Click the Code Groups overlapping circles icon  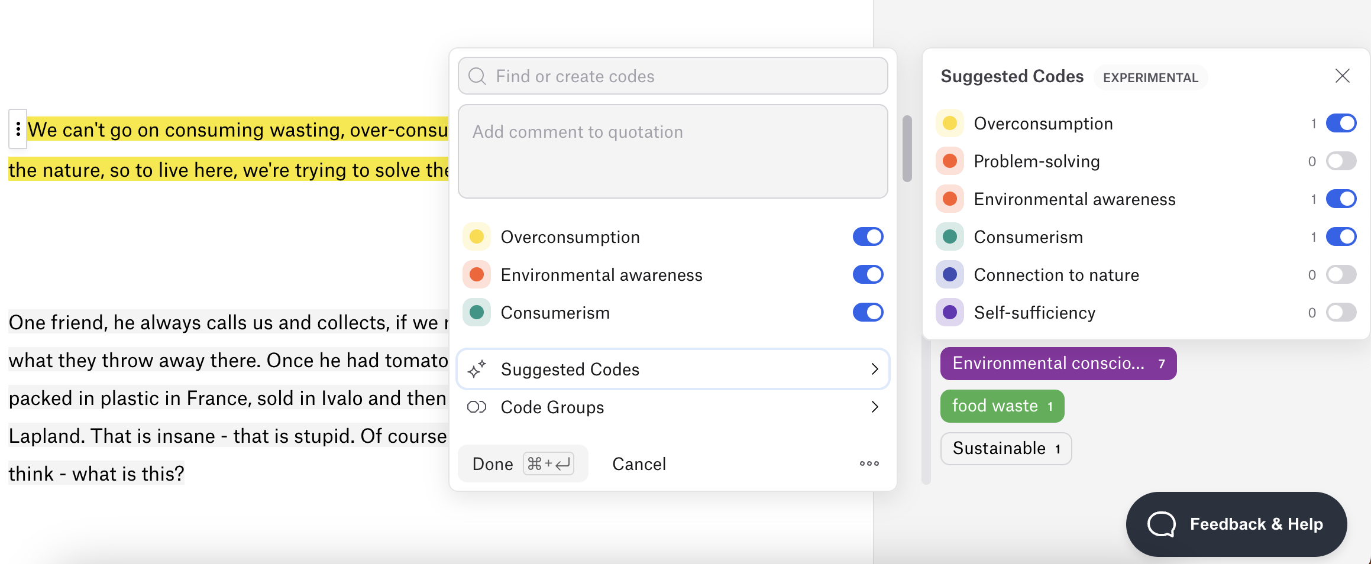point(477,407)
